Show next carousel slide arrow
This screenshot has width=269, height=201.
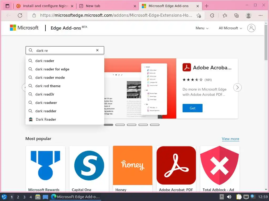pos(237,87)
